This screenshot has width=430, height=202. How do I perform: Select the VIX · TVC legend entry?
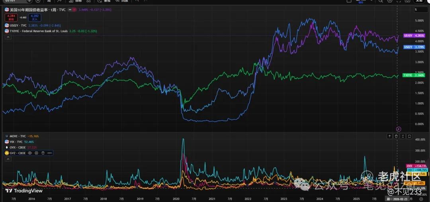[16, 142]
